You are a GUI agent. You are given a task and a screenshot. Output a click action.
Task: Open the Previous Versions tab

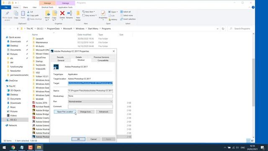(x=101, y=57)
